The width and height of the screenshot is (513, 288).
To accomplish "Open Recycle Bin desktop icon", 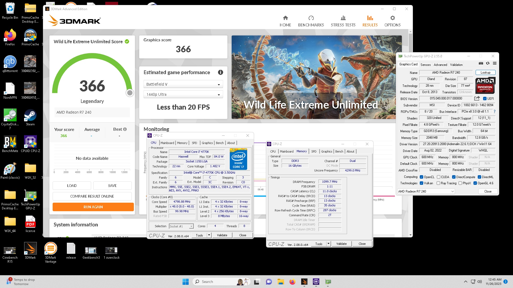I will pos(10,11).
